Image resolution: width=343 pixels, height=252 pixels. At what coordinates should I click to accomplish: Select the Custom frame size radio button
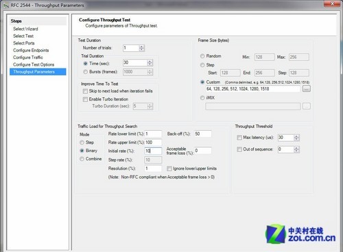(x=202, y=82)
